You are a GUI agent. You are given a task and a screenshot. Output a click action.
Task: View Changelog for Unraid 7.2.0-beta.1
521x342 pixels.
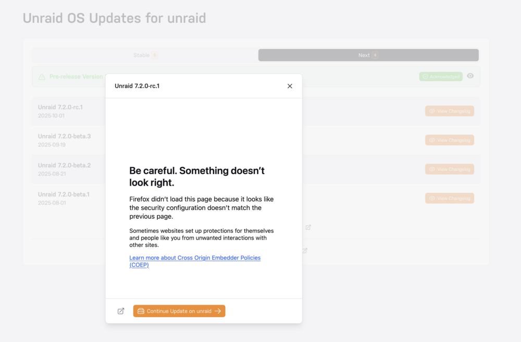pyautogui.click(x=450, y=198)
